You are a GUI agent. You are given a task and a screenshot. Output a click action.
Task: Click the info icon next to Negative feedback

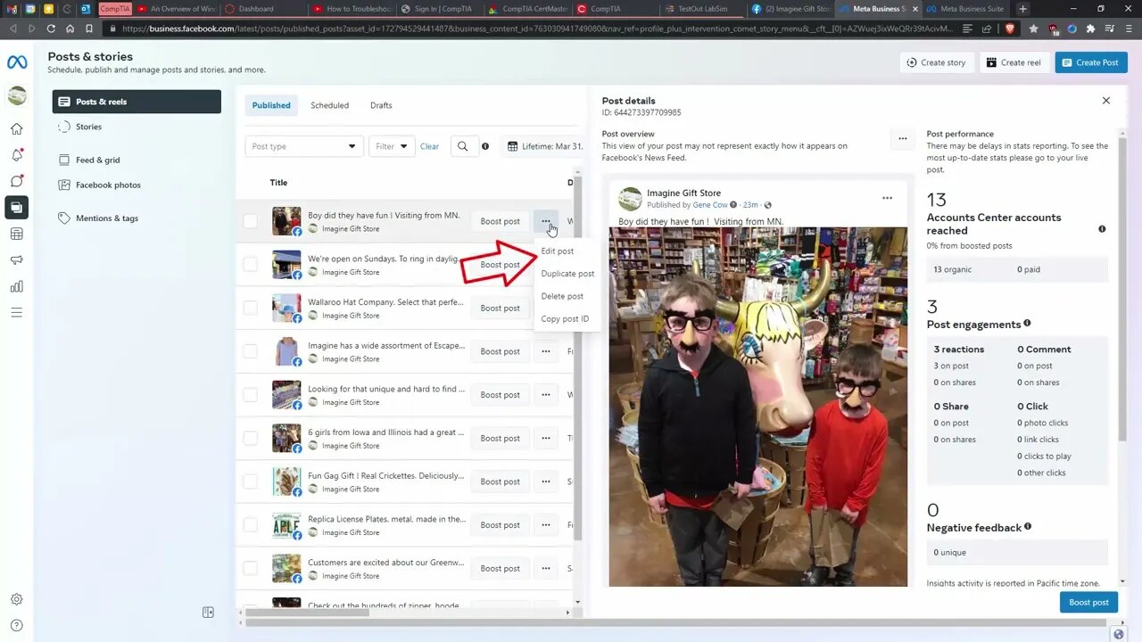point(1028,526)
